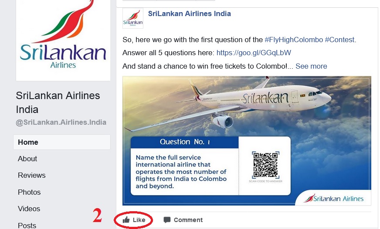The image size is (380, 229).
Task: Open Posts in the sidebar
Action: tap(27, 225)
